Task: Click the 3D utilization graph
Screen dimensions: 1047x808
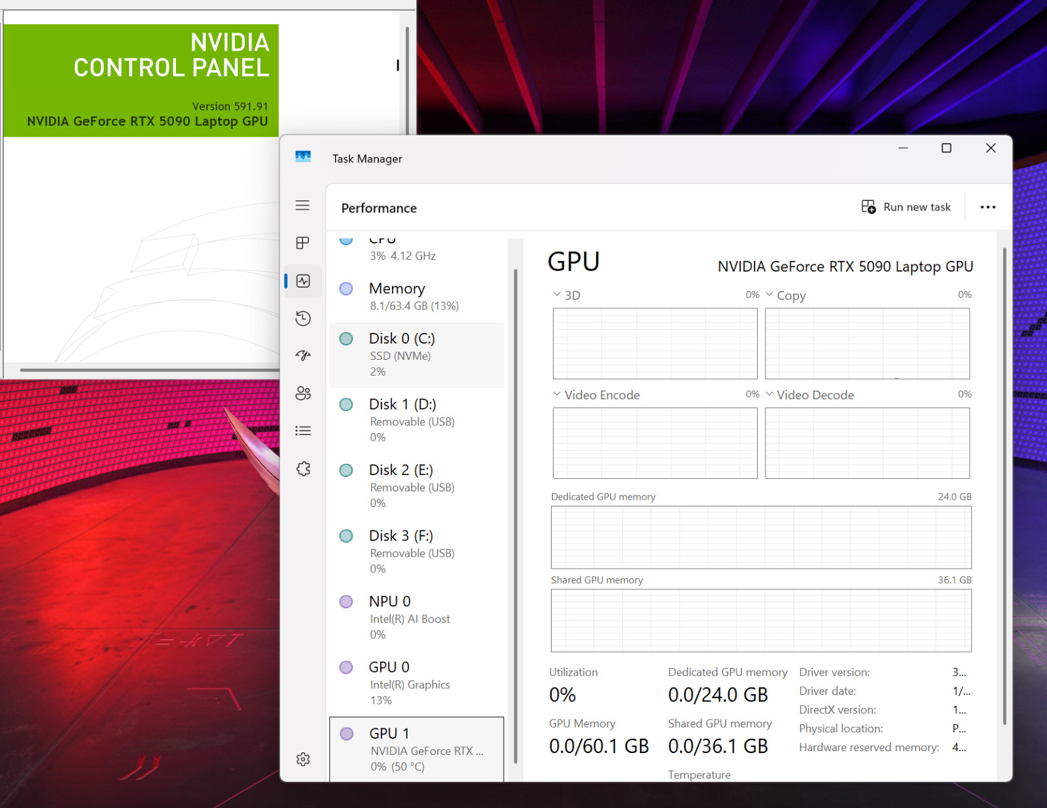Action: (x=655, y=343)
